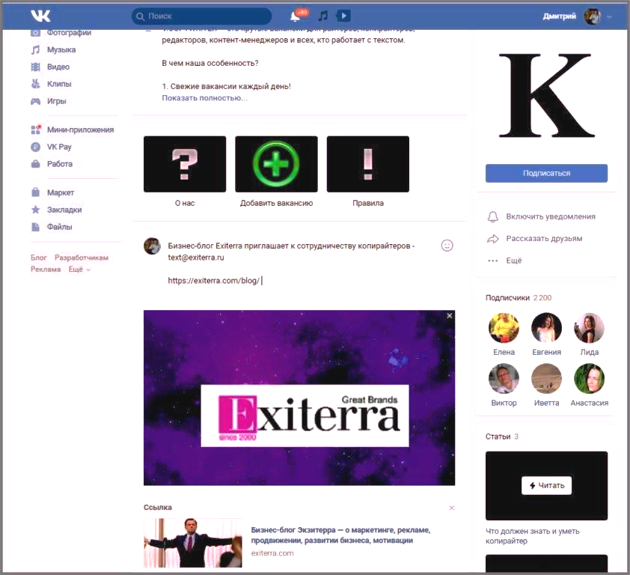
Task: Click the Видео film icon in sidebar
Action: [36, 67]
